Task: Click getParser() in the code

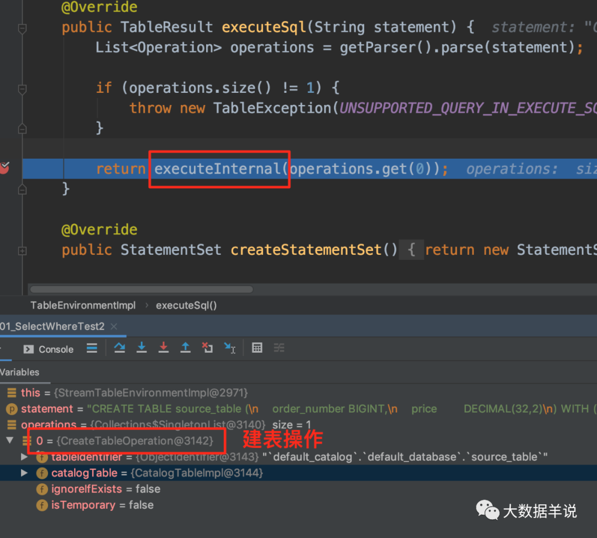Action: 385,48
